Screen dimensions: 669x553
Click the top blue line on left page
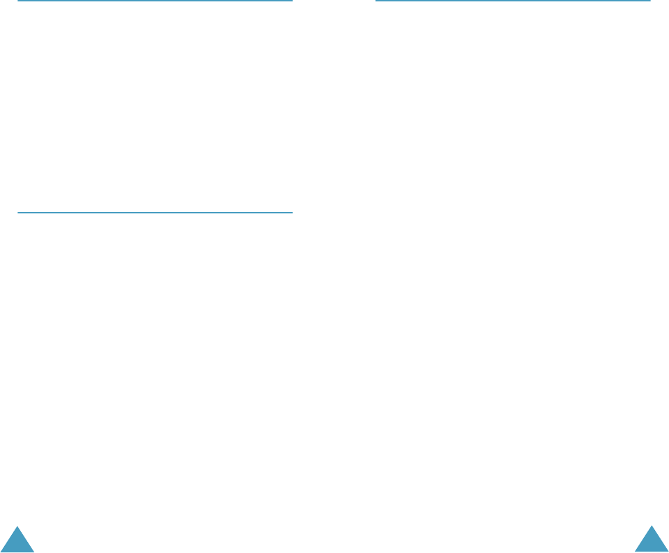(155, 1)
